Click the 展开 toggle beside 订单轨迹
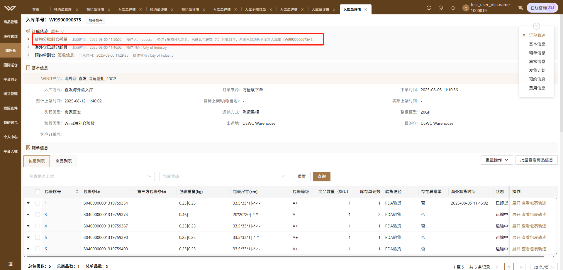Viewport: 563px width, 270px height. coord(57,31)
